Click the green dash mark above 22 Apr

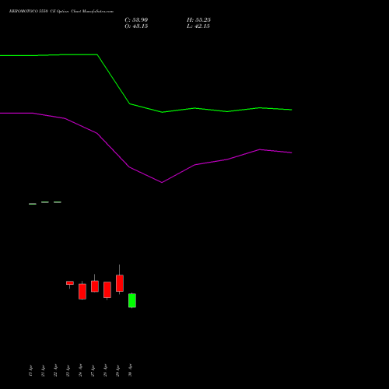click(x=58, y=202)
